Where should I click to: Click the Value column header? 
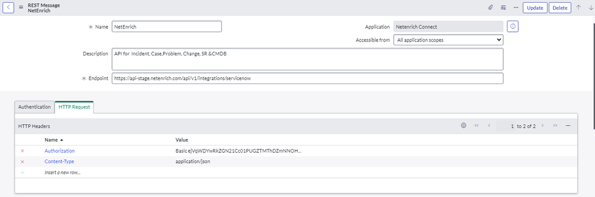(182, 140)
